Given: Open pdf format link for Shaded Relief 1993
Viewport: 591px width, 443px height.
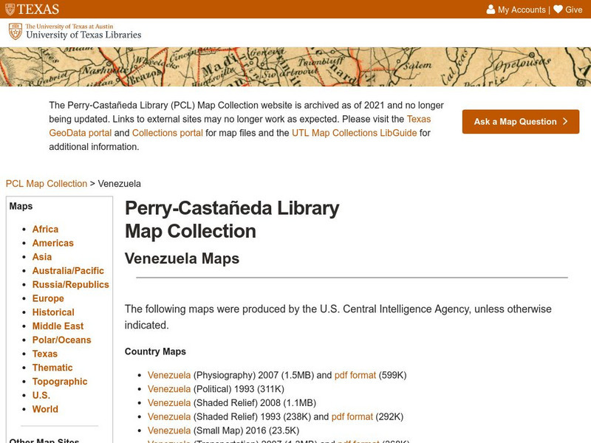Looking at the screenshot, I should [352, 416].
